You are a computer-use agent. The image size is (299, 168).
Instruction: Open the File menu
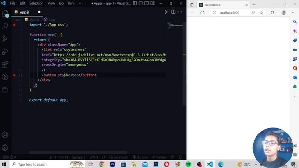(13, 3)
